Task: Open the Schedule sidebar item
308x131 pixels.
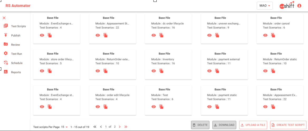Action: click(x=17, y=63)
